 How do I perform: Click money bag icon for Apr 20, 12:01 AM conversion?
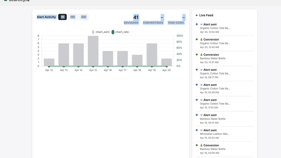tap(201, 55)
